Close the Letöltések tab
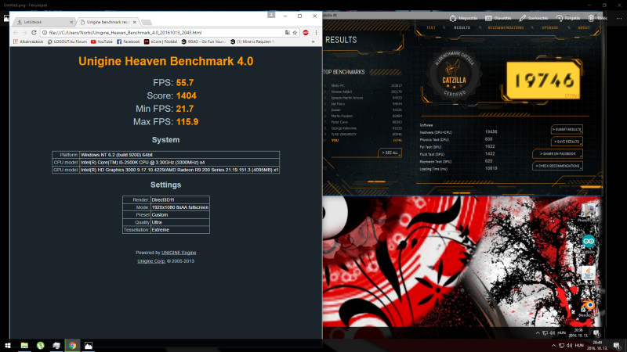Screen dimensions: 627x352 71,22
